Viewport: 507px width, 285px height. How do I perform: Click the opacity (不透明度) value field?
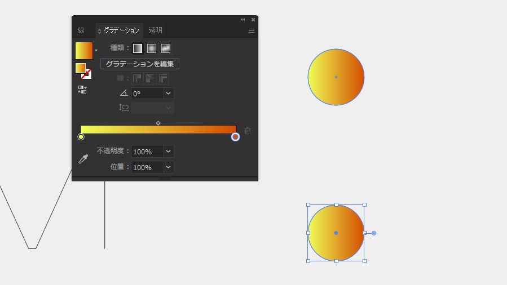[147, 152]
